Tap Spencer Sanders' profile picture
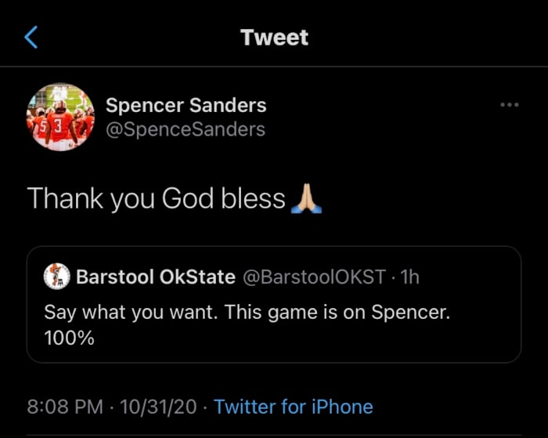The width and height of the screenshot is (548, 438). coord(60,117)
